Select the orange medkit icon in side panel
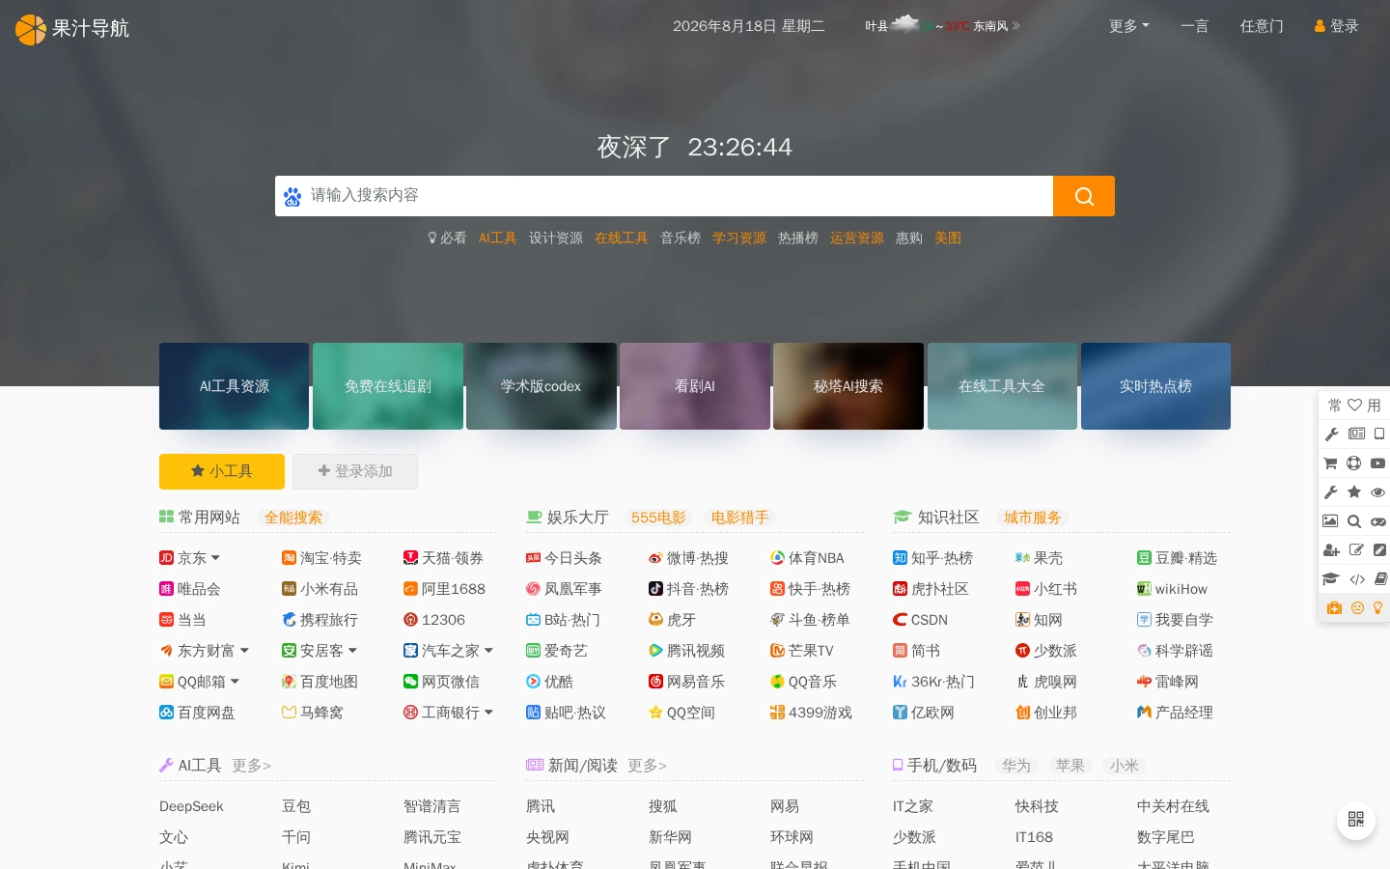 (1334, 608)
